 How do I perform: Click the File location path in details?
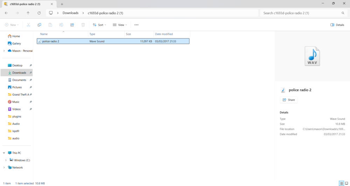pos(324,129)
